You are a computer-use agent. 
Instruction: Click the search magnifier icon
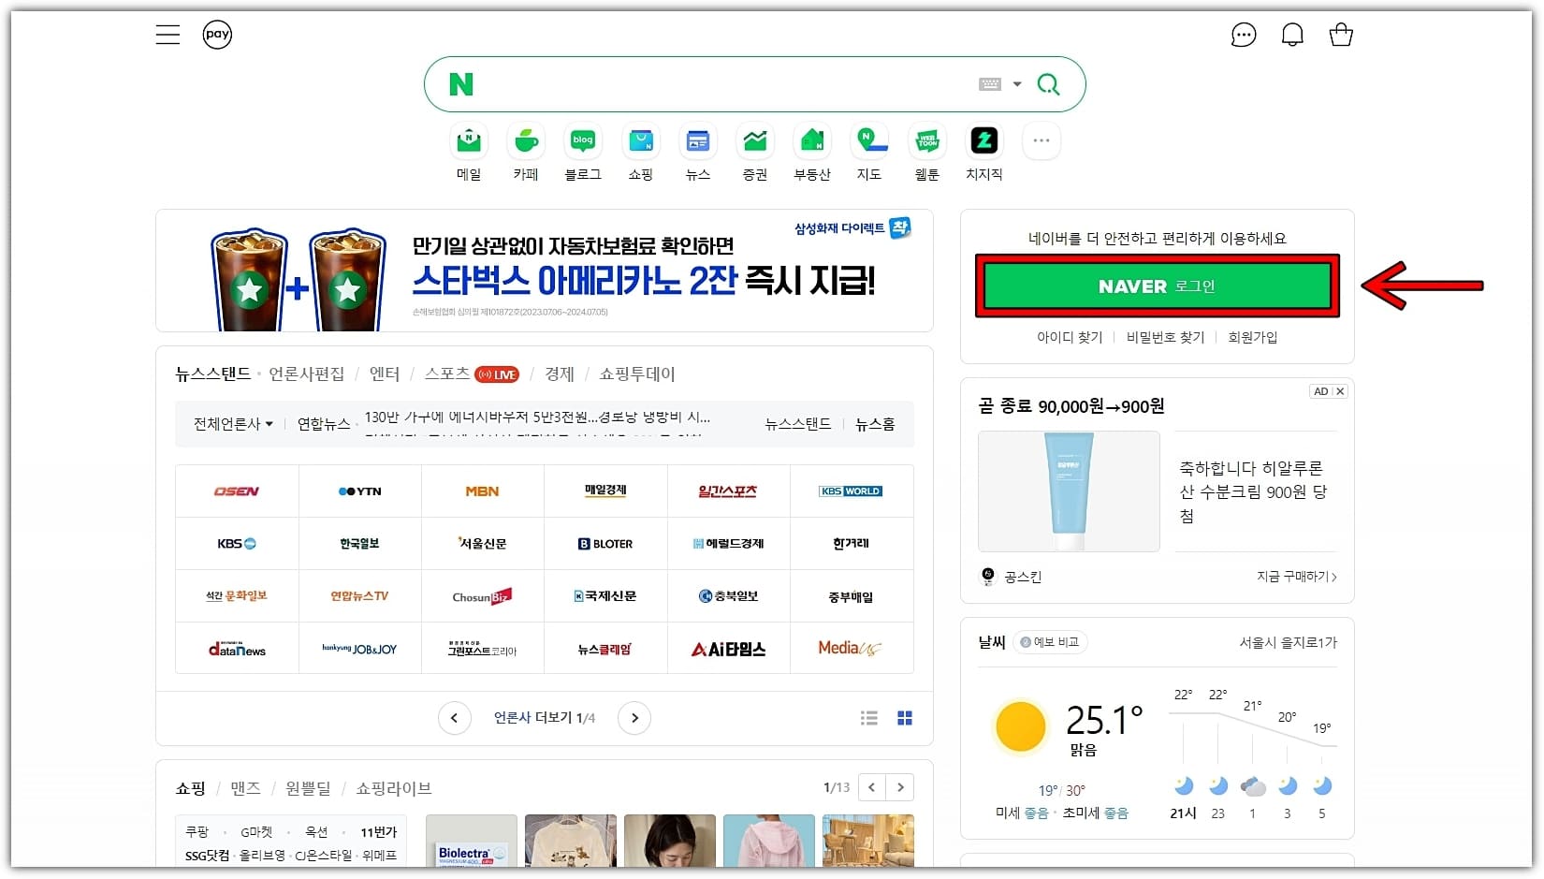point(1048,83)
